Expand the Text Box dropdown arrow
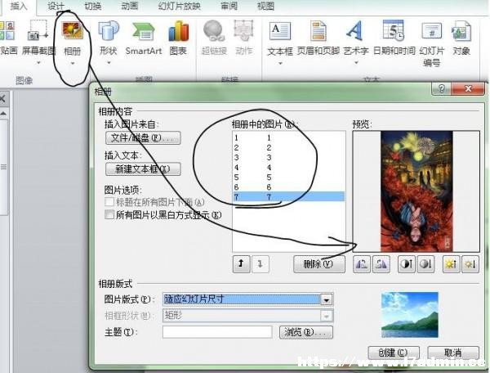The width and height of the screenshot is (490, 373). point(280,64)
